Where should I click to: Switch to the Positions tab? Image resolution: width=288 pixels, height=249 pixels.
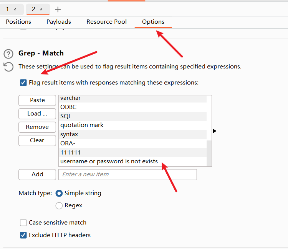click(x=18, y=22)
